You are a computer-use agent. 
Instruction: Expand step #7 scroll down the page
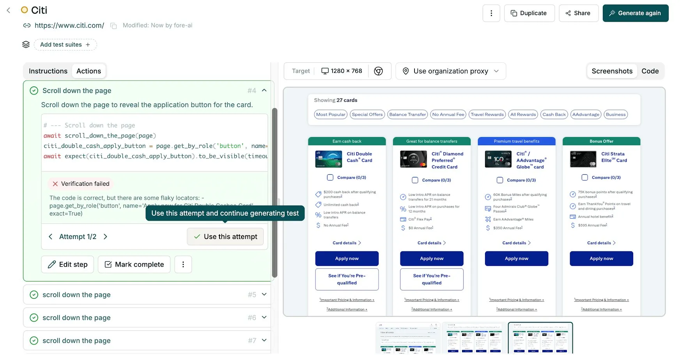(264, 340)
